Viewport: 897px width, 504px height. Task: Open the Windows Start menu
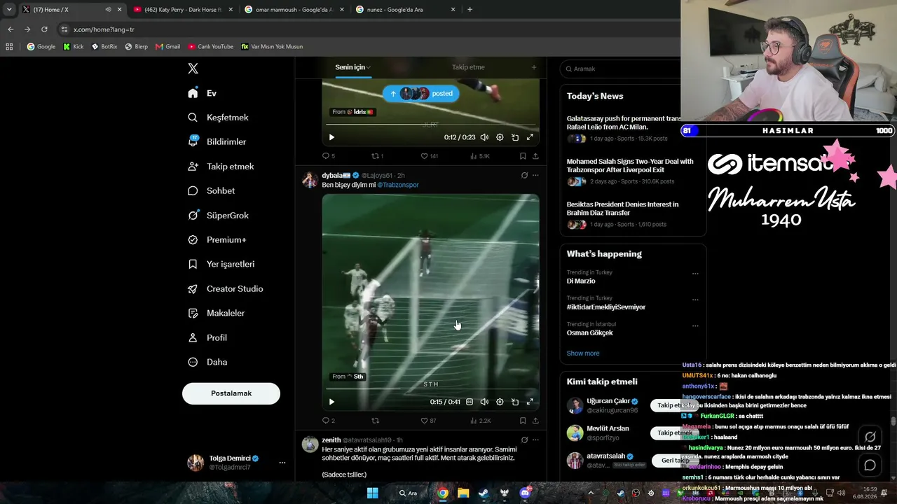coord(373,493)
